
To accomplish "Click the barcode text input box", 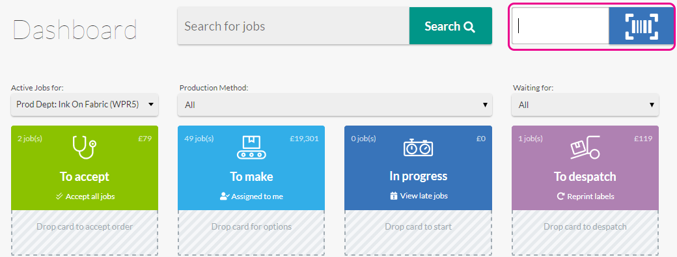I will (x=560, y=26).
